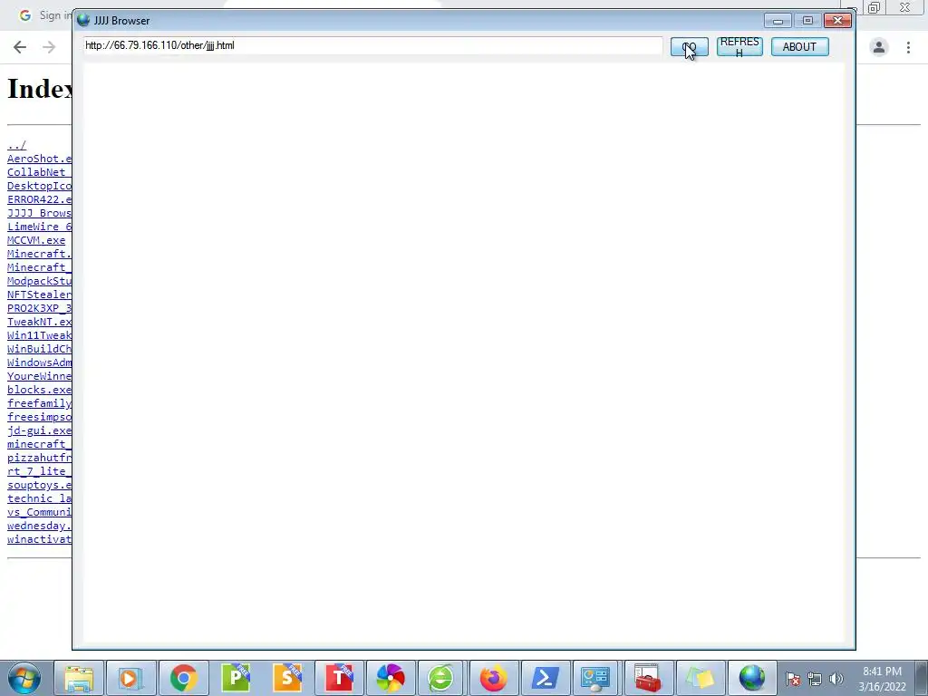The image size is (928, 696).
Task: Click the GO button in JJJJ Browser
Action: pyautogui.click(x=689, y=47)
